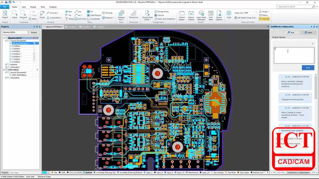Click Set Global Snap Grid
Viewport: 319px width, 179px height.
pyautogui.click(x=245, y=18)
